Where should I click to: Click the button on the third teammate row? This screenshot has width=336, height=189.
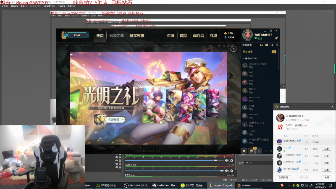click(x=326, y=156)
